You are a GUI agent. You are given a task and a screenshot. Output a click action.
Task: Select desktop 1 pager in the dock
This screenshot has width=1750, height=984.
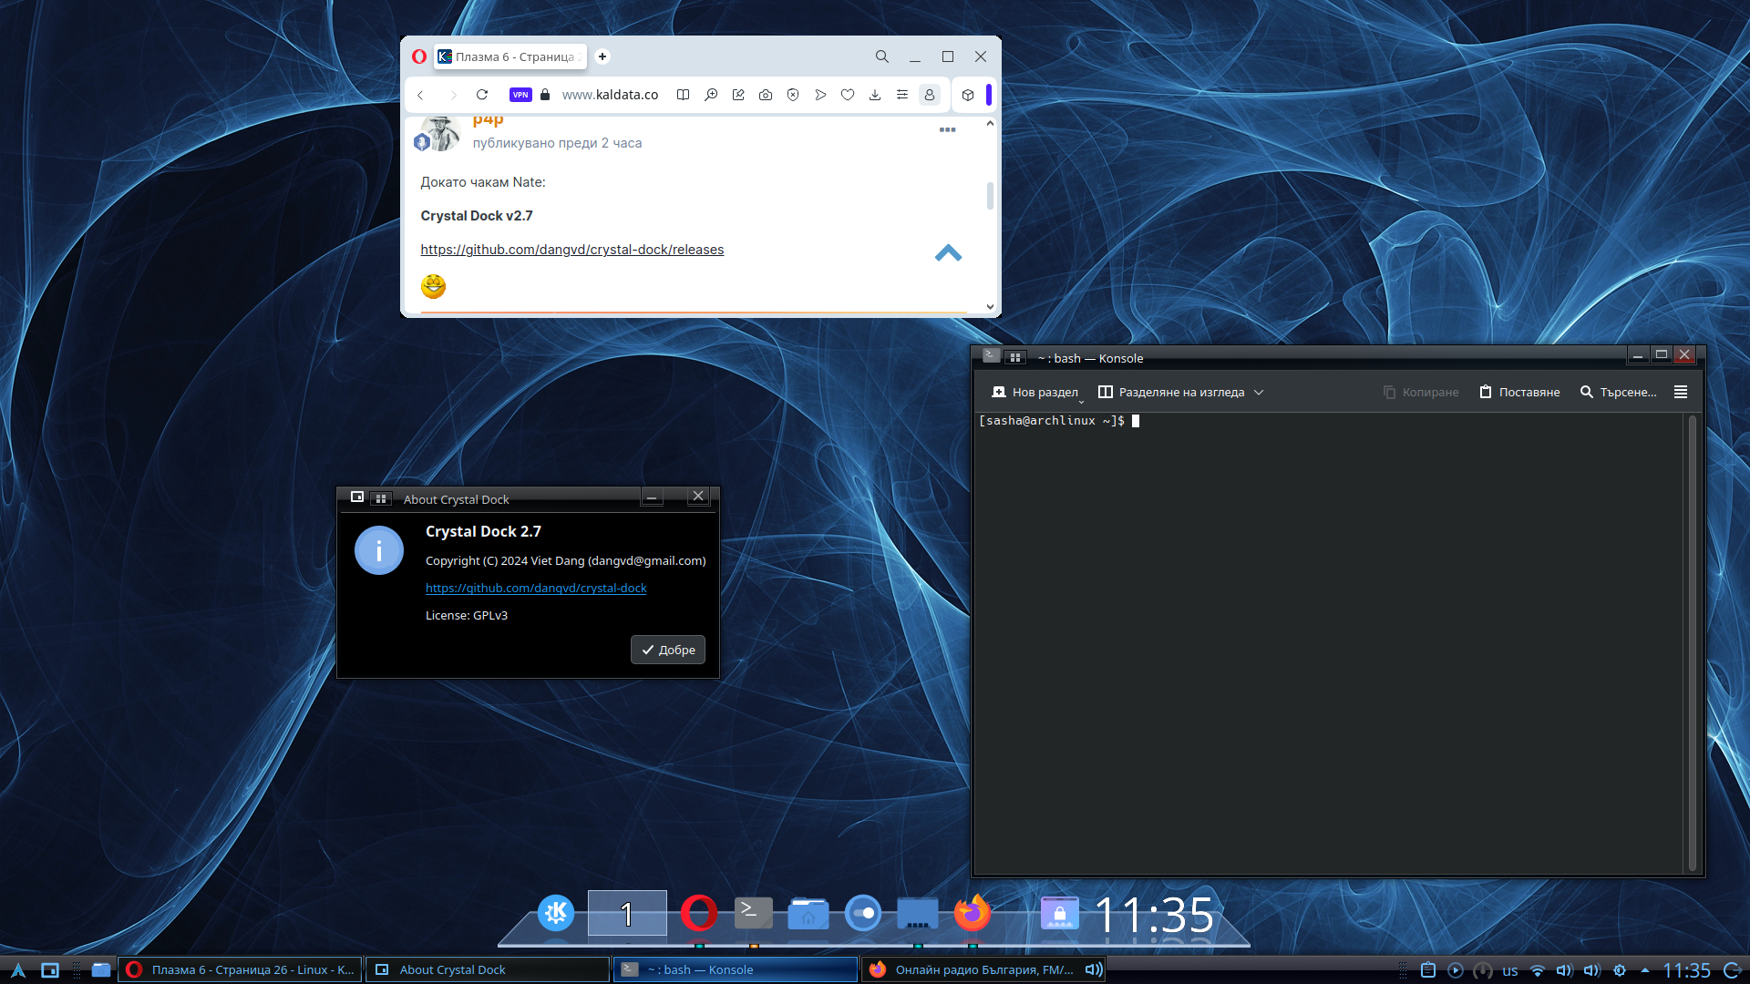click(x=627, y=913)
